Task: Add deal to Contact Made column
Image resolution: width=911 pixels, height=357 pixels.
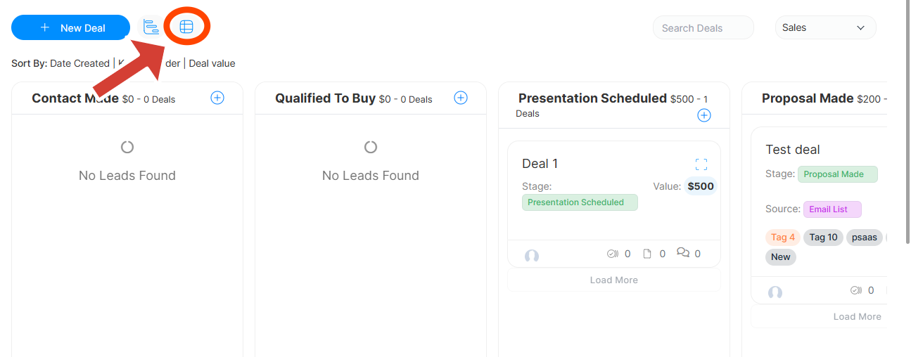Action: tap(217, 98)
